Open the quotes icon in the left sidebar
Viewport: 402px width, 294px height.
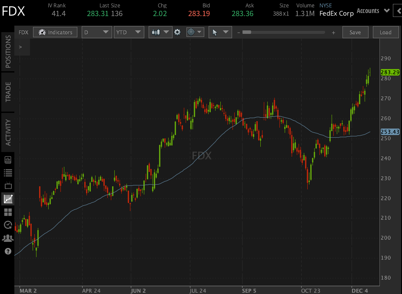tap(7, 159)
